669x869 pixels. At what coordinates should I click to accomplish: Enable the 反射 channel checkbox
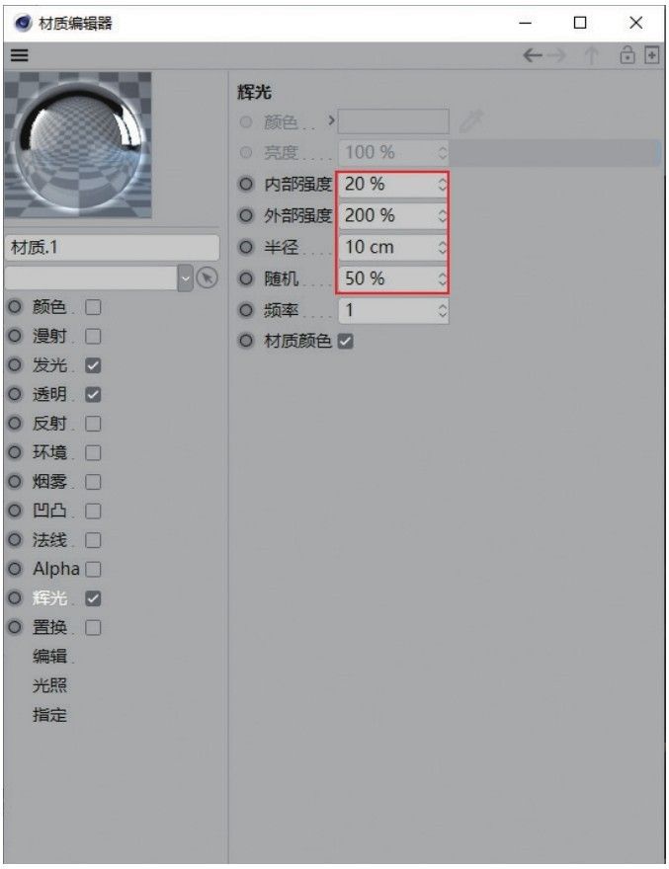click(93, 424)
